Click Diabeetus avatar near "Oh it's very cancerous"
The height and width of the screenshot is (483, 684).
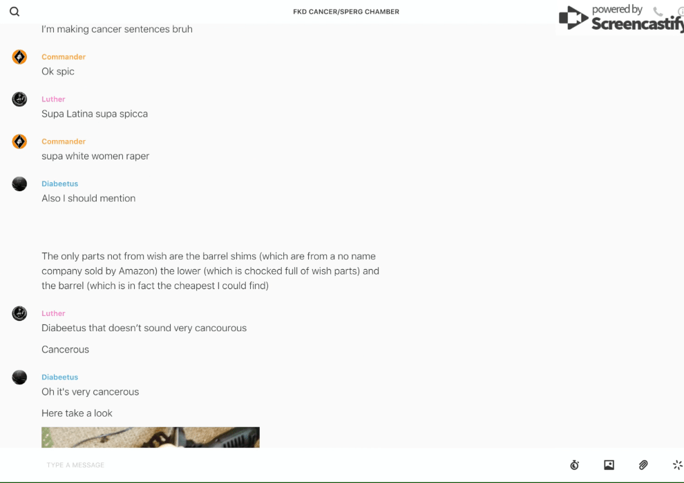tap(19, 377)
